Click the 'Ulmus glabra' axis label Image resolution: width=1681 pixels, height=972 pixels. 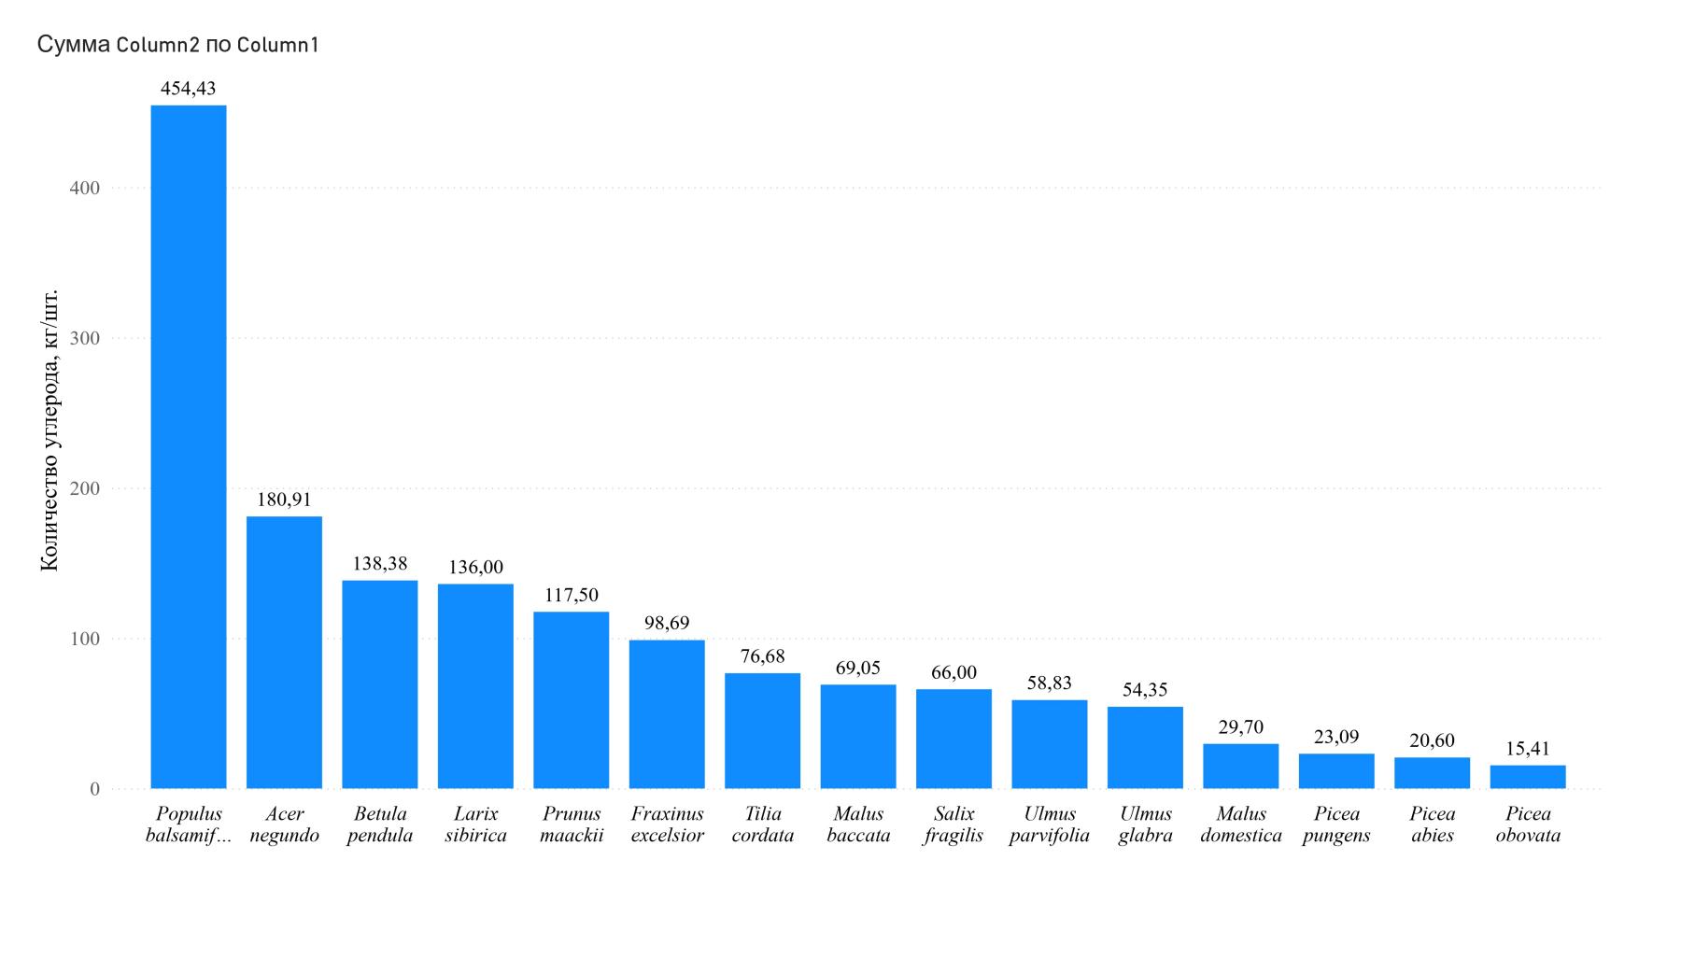click(x=1145, y=824)
